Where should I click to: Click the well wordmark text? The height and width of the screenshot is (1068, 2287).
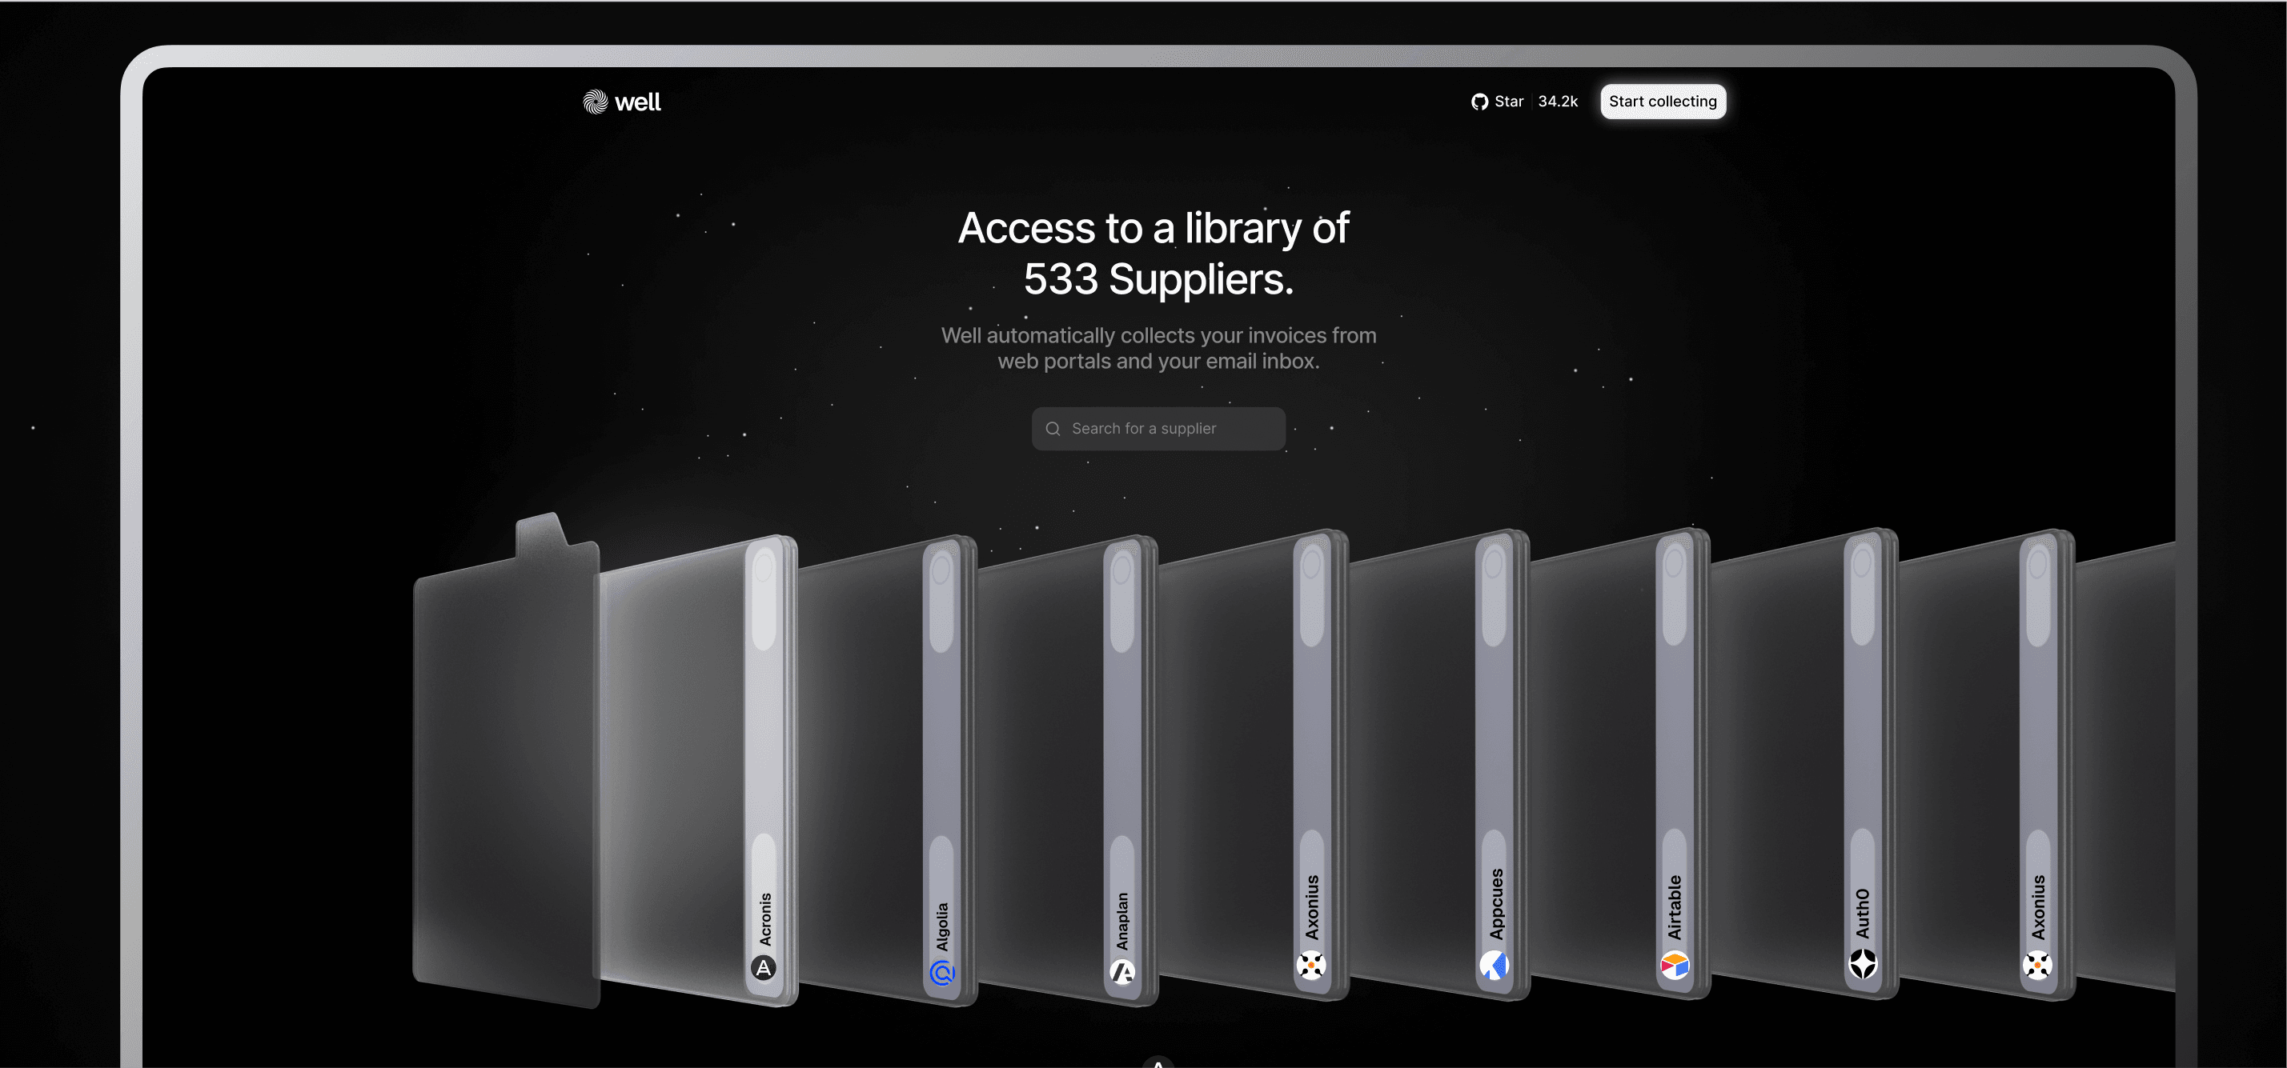(637, 103)
